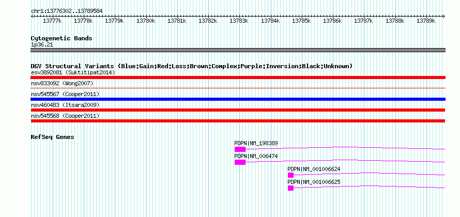This screenshot has width=460, height=217.
Task: Open the nsv545568 (Cooper2011) variant label
Action: (65, 116)
